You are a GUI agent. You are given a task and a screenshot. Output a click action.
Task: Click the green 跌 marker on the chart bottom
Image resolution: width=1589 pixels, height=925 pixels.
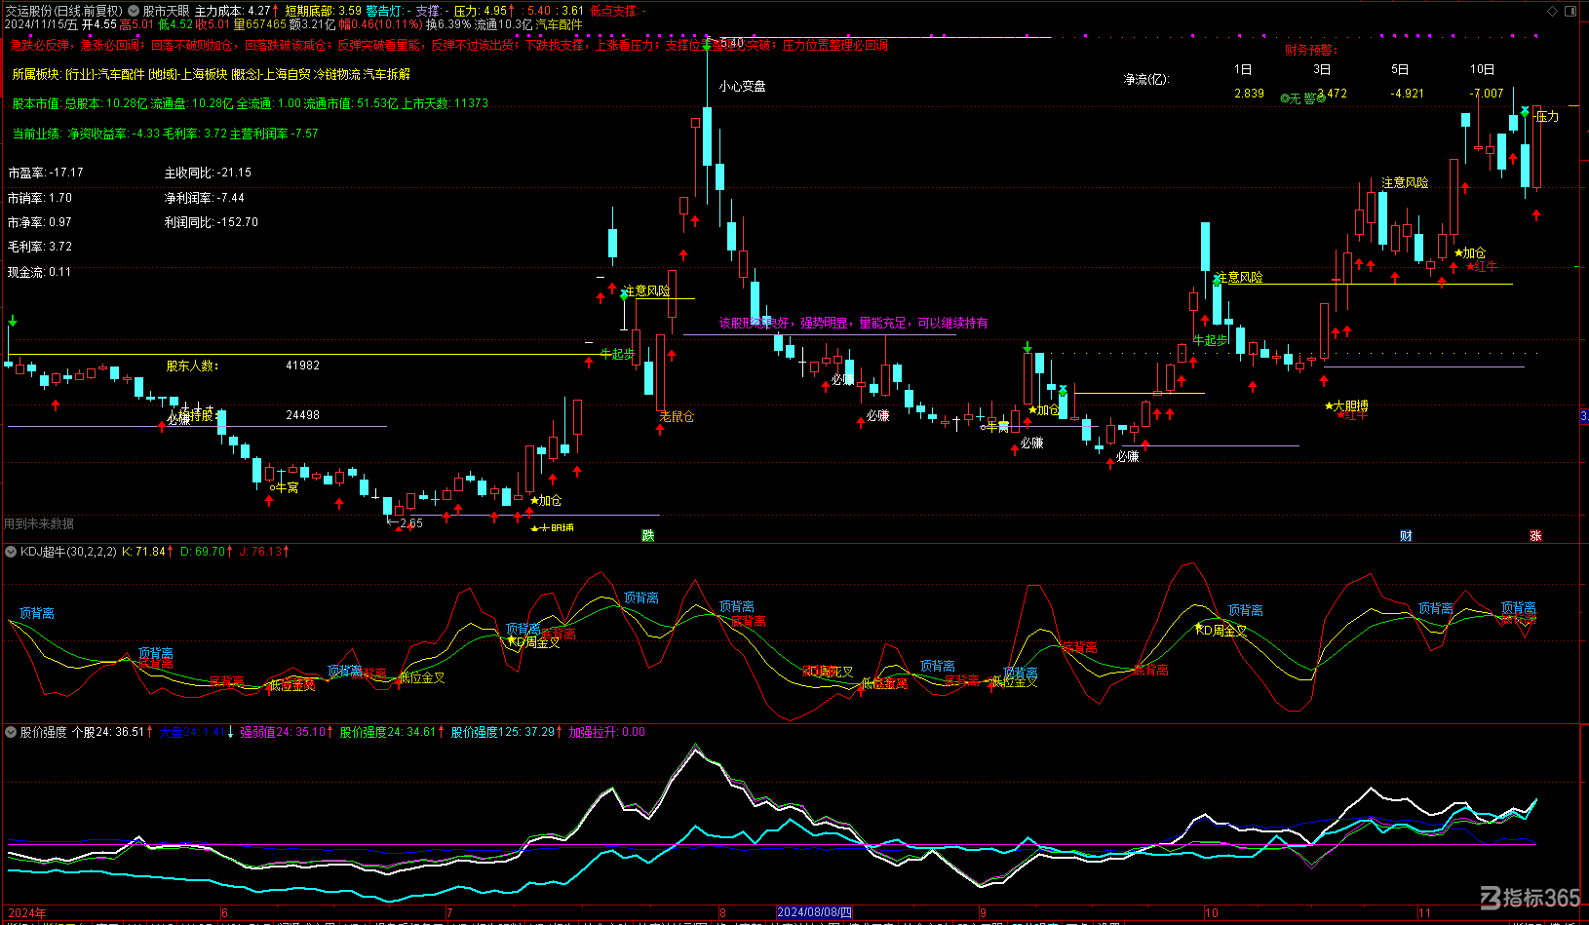click(647, 536)
